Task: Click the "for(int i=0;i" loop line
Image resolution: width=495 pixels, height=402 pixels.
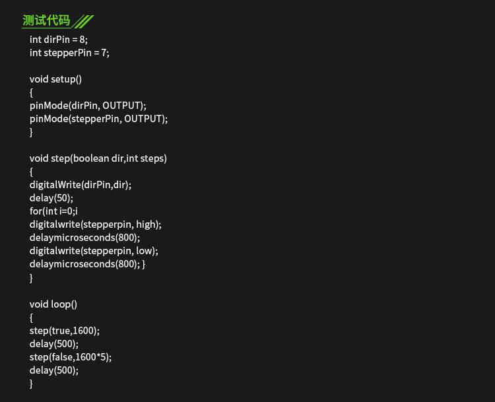Action: [53, 211]
